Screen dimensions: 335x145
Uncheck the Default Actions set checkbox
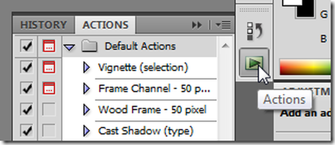coord(26,46)
